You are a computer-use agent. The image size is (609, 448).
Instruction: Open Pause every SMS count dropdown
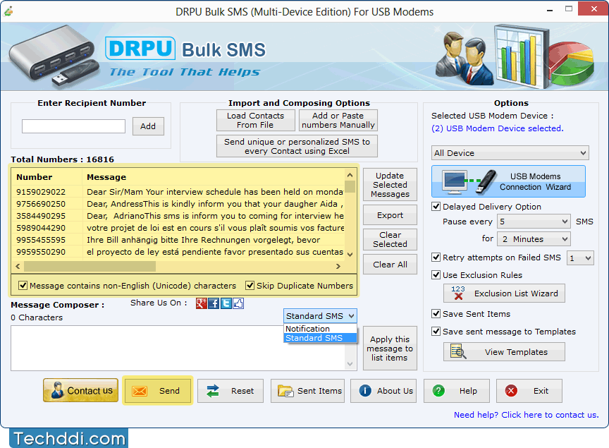pyautogui.click(x=534, y=222)
